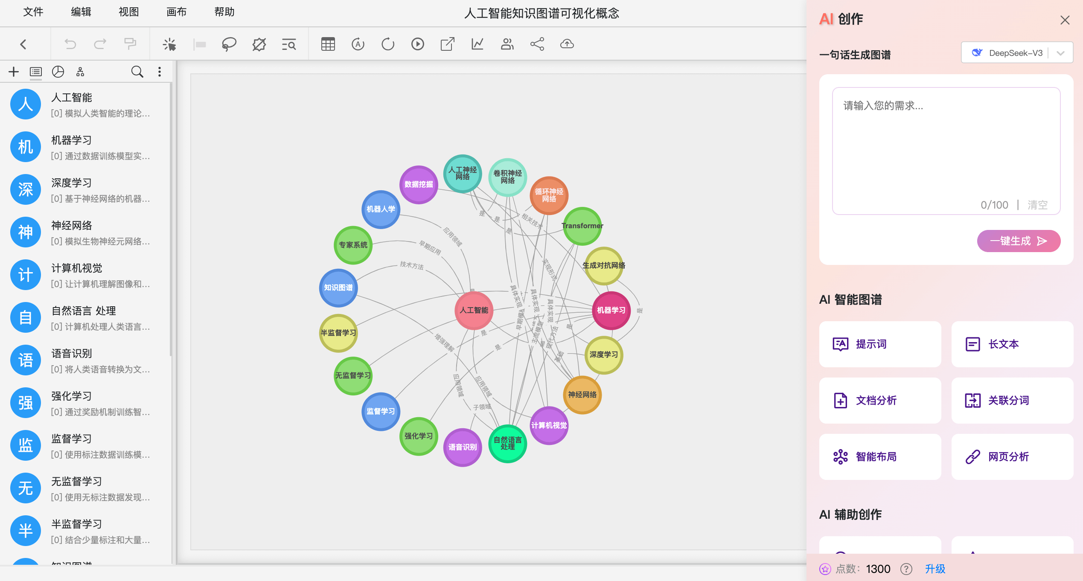
Task: Select 语音识别 list entry
Action: (85, 360)
